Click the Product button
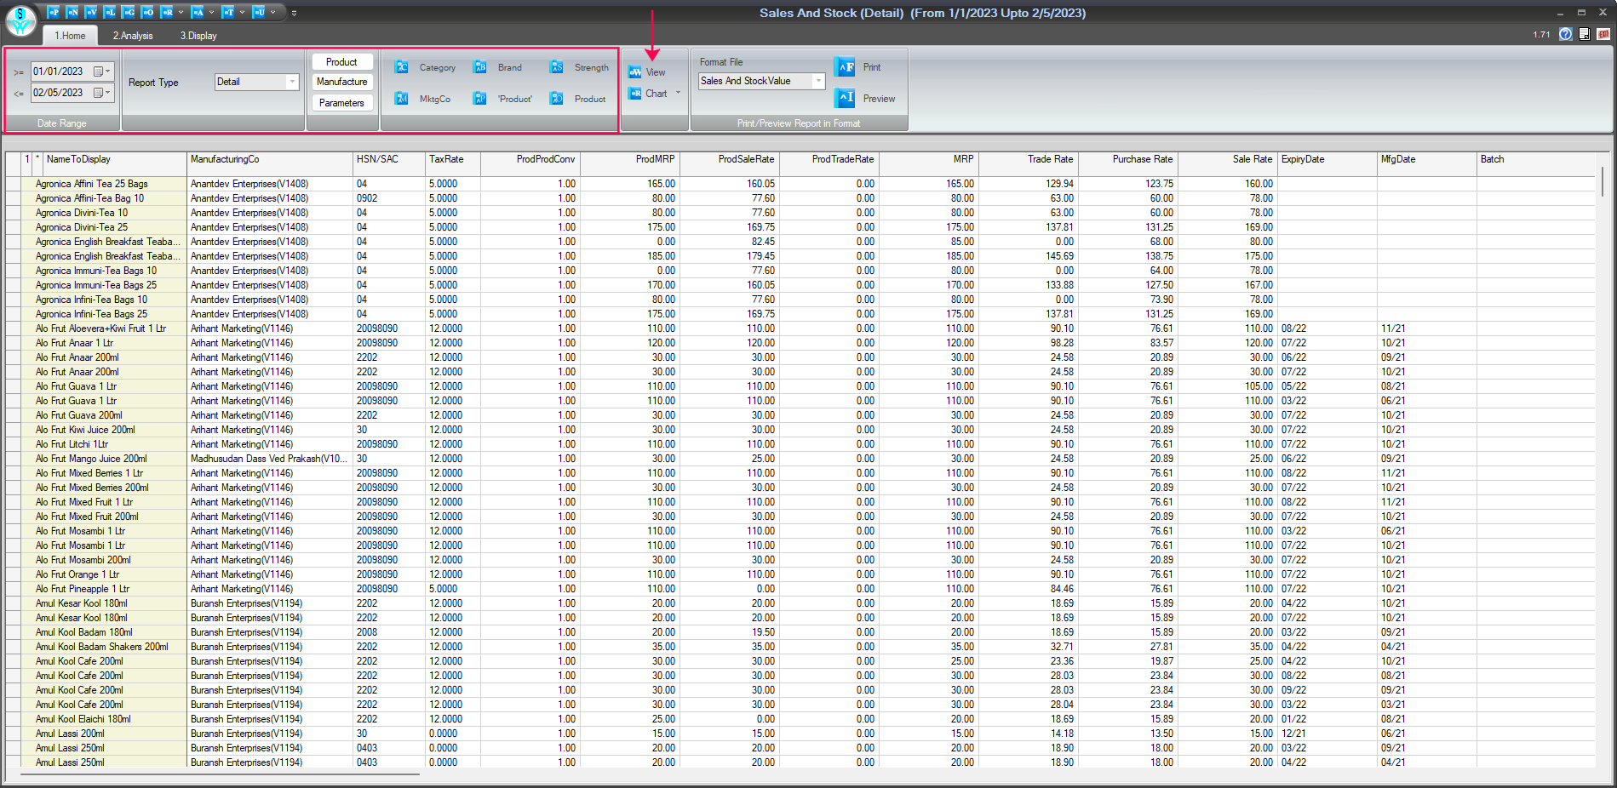The image size is (1617, 788). pos(342,62)
